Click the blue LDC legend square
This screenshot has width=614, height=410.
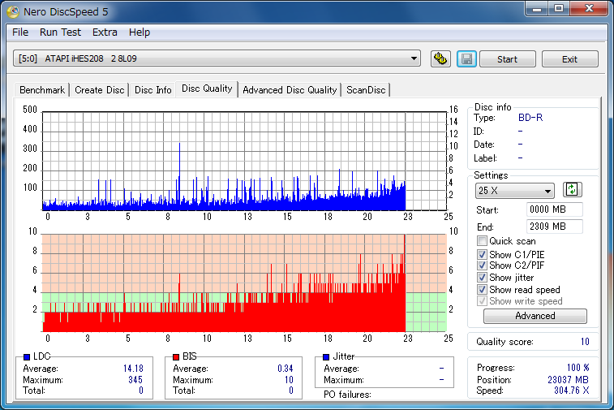click(27, 356)
